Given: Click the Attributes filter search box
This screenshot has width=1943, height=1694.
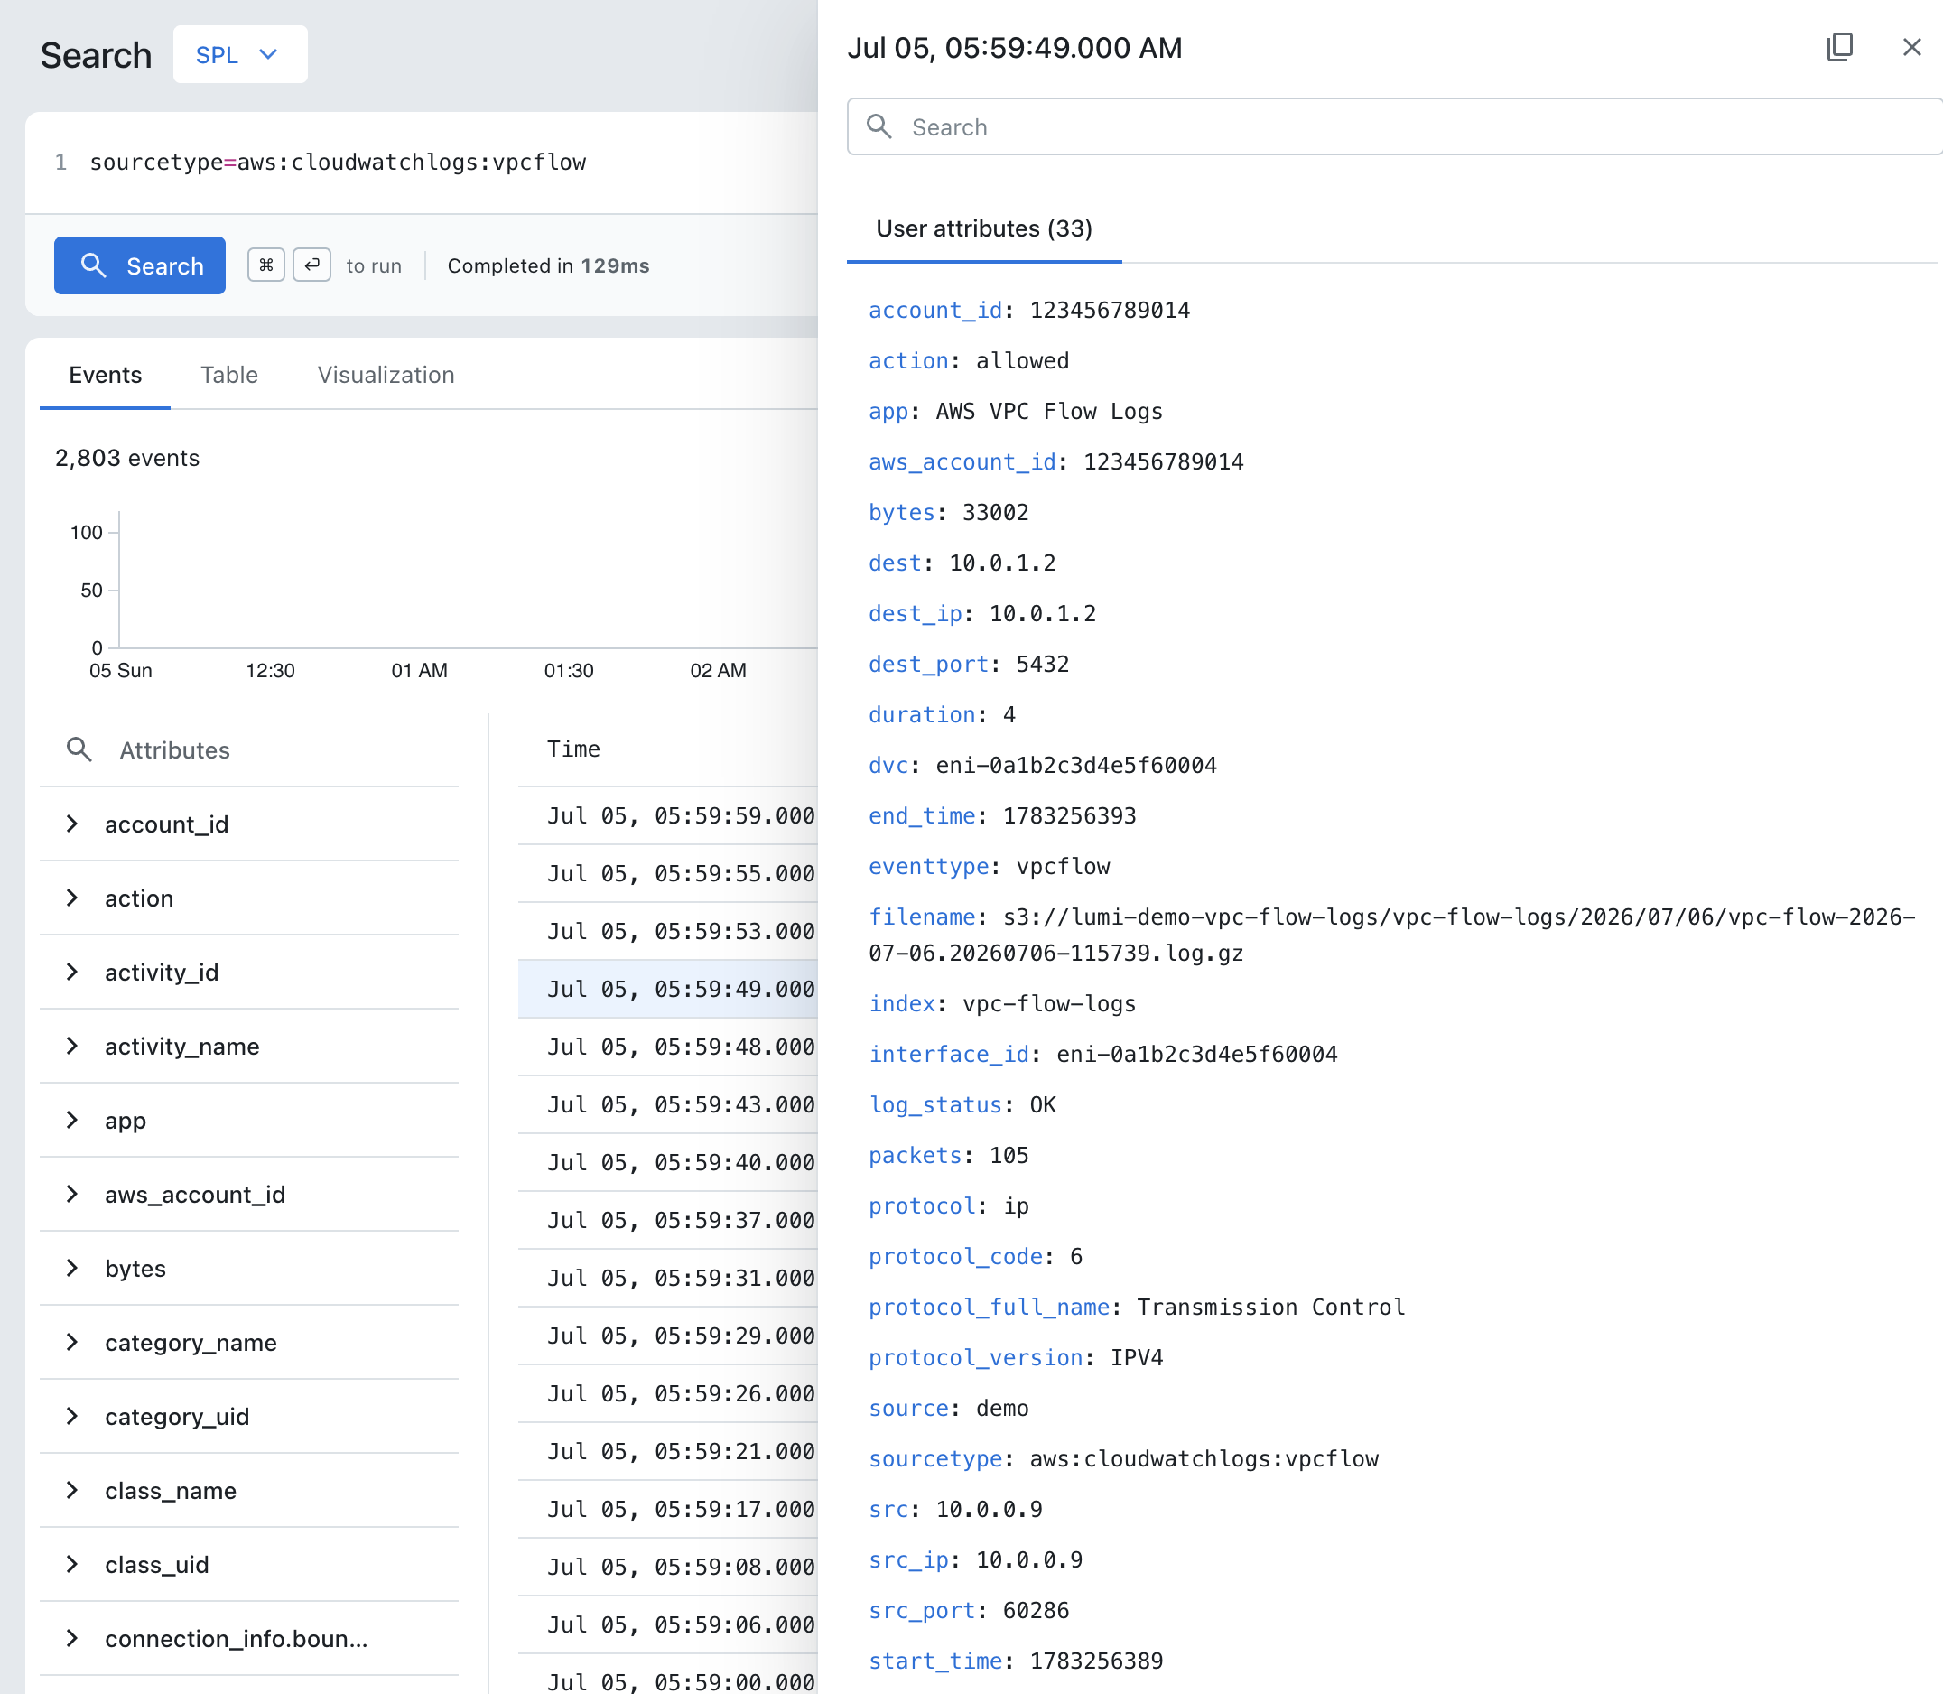Looking at the screenshot, I should click(249, 750).
